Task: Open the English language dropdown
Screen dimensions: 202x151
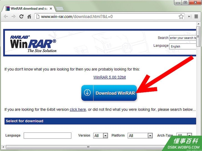Action: click(x=183, y=46)
